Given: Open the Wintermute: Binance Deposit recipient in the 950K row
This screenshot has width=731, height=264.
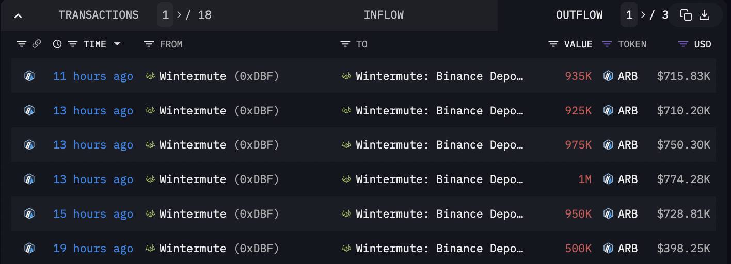Looking at the screenshot, I should click(439, 214).
